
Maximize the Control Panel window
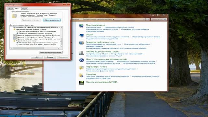pos(158,15)
